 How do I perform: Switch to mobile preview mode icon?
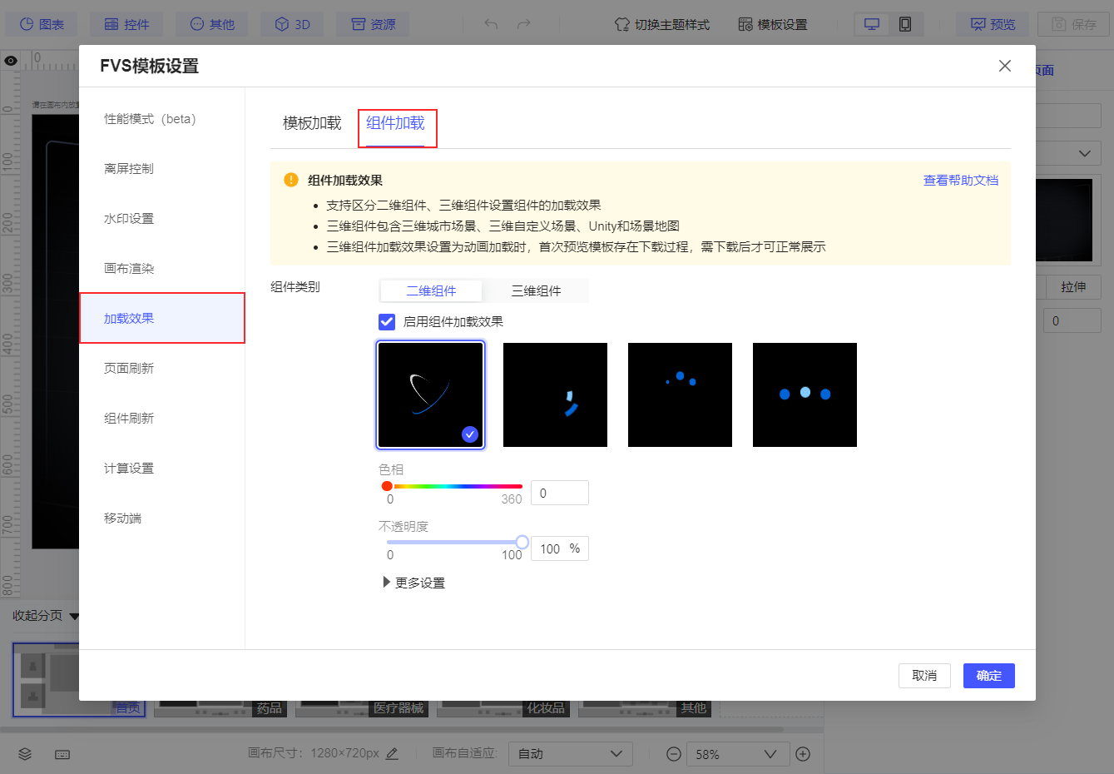904,24
